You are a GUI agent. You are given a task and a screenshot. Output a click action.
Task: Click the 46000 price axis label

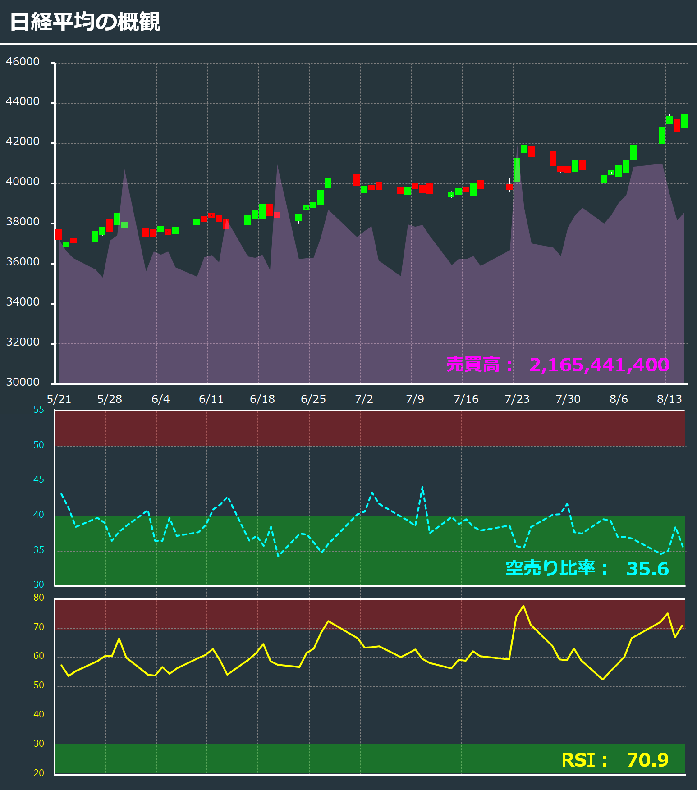pyautogui.click(x=23, y=62)
